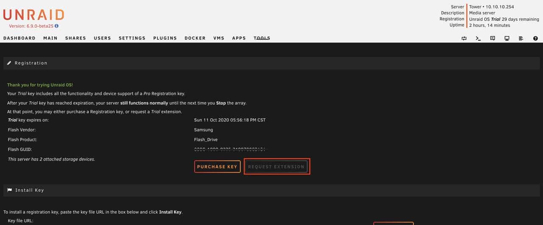This screenshot has height=225, width=543.
Task: Open the Docker tab
Action: (x=195, y=38)
